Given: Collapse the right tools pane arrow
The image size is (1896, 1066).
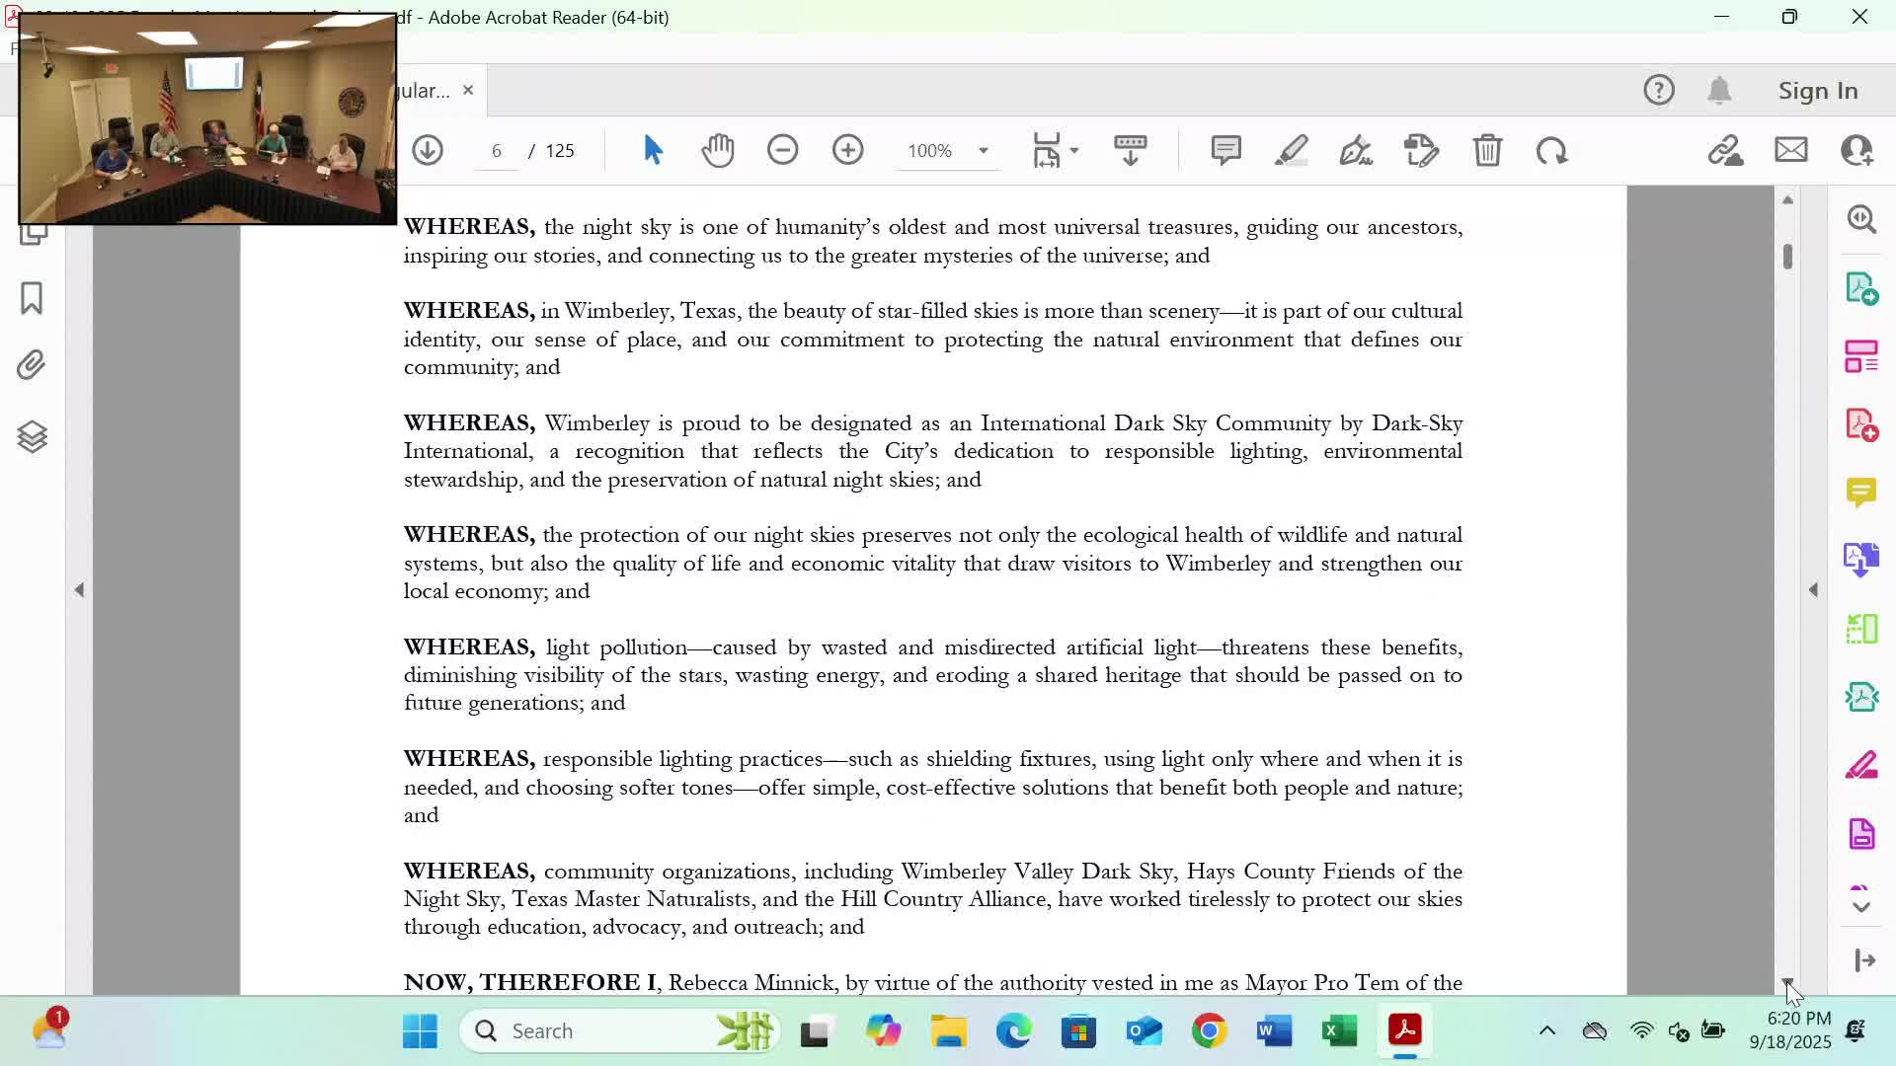Looking at the screenshot, I should click(x=1813, y=589).
